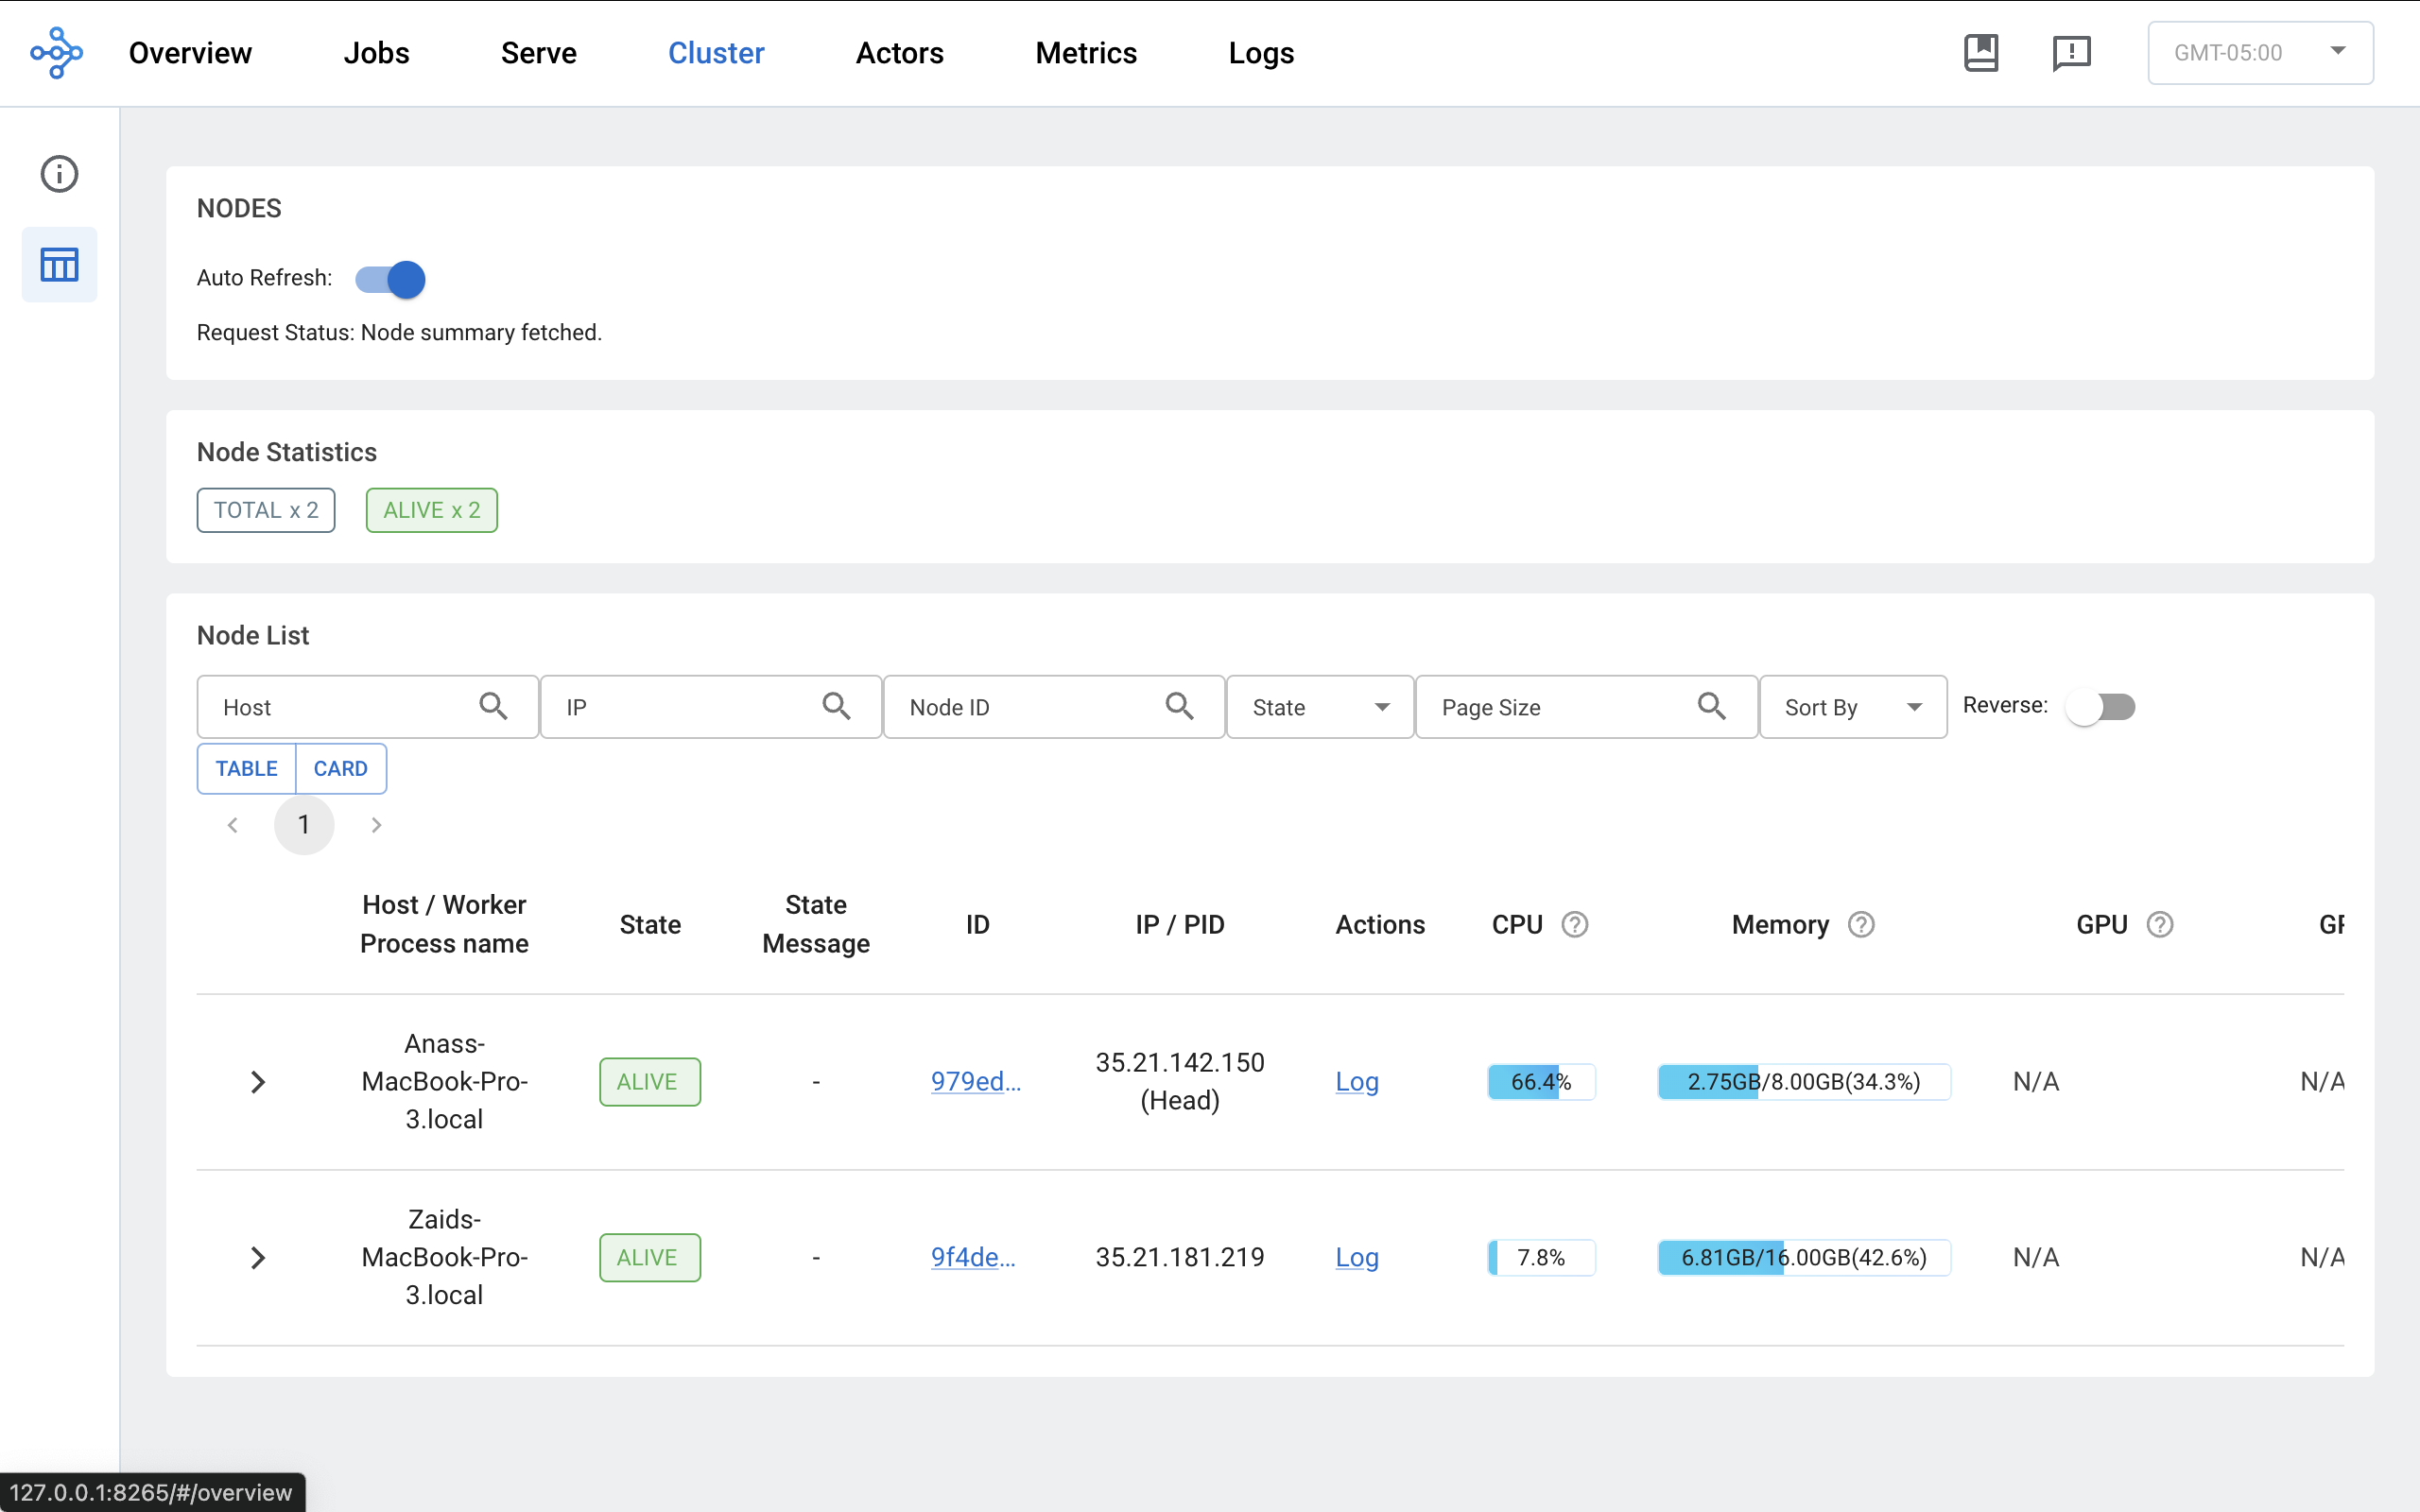Disable the Auto Refresh toggle
This screenshot has height=1512, width=2420.
click(x=391, y=279)
